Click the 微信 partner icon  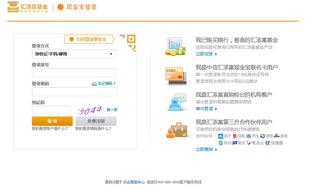pos(262,136)
